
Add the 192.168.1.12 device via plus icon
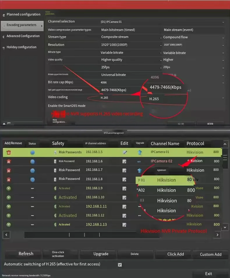point(9,216)
